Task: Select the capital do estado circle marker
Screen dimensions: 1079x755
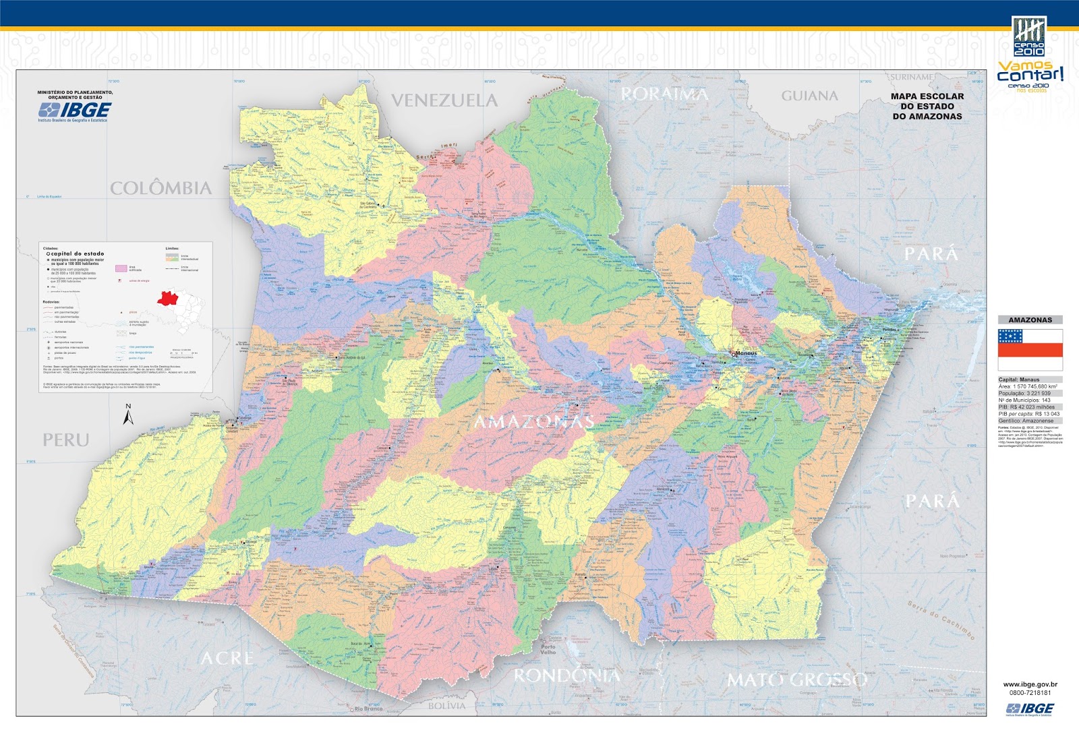Action: pos(48,253)
